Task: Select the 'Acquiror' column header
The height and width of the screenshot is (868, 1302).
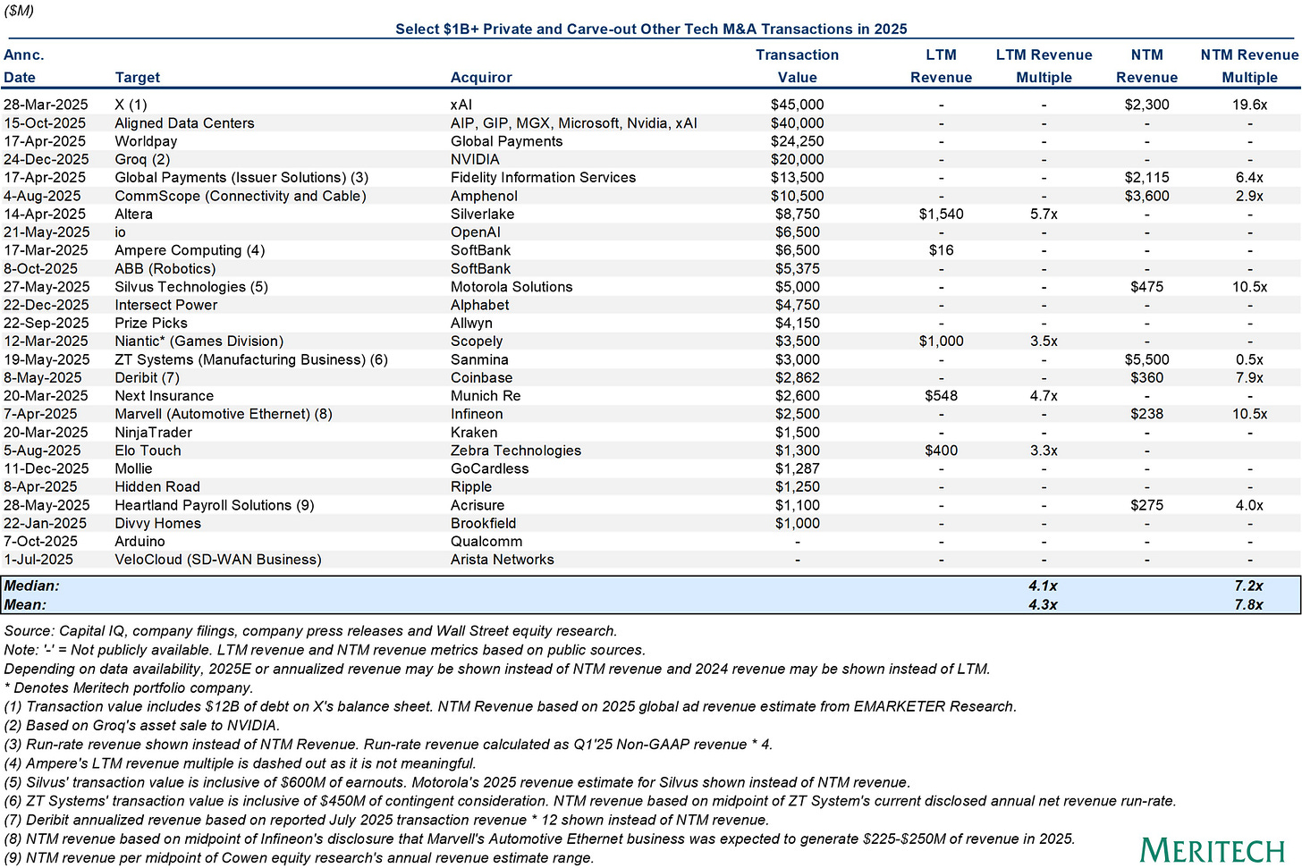Action: 481,78
